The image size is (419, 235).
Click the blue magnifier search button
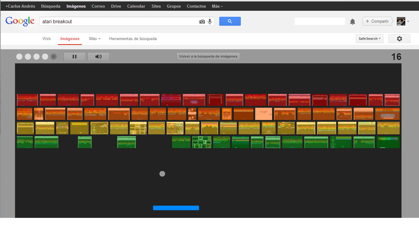pyautogui.click(x=230, y=21)
